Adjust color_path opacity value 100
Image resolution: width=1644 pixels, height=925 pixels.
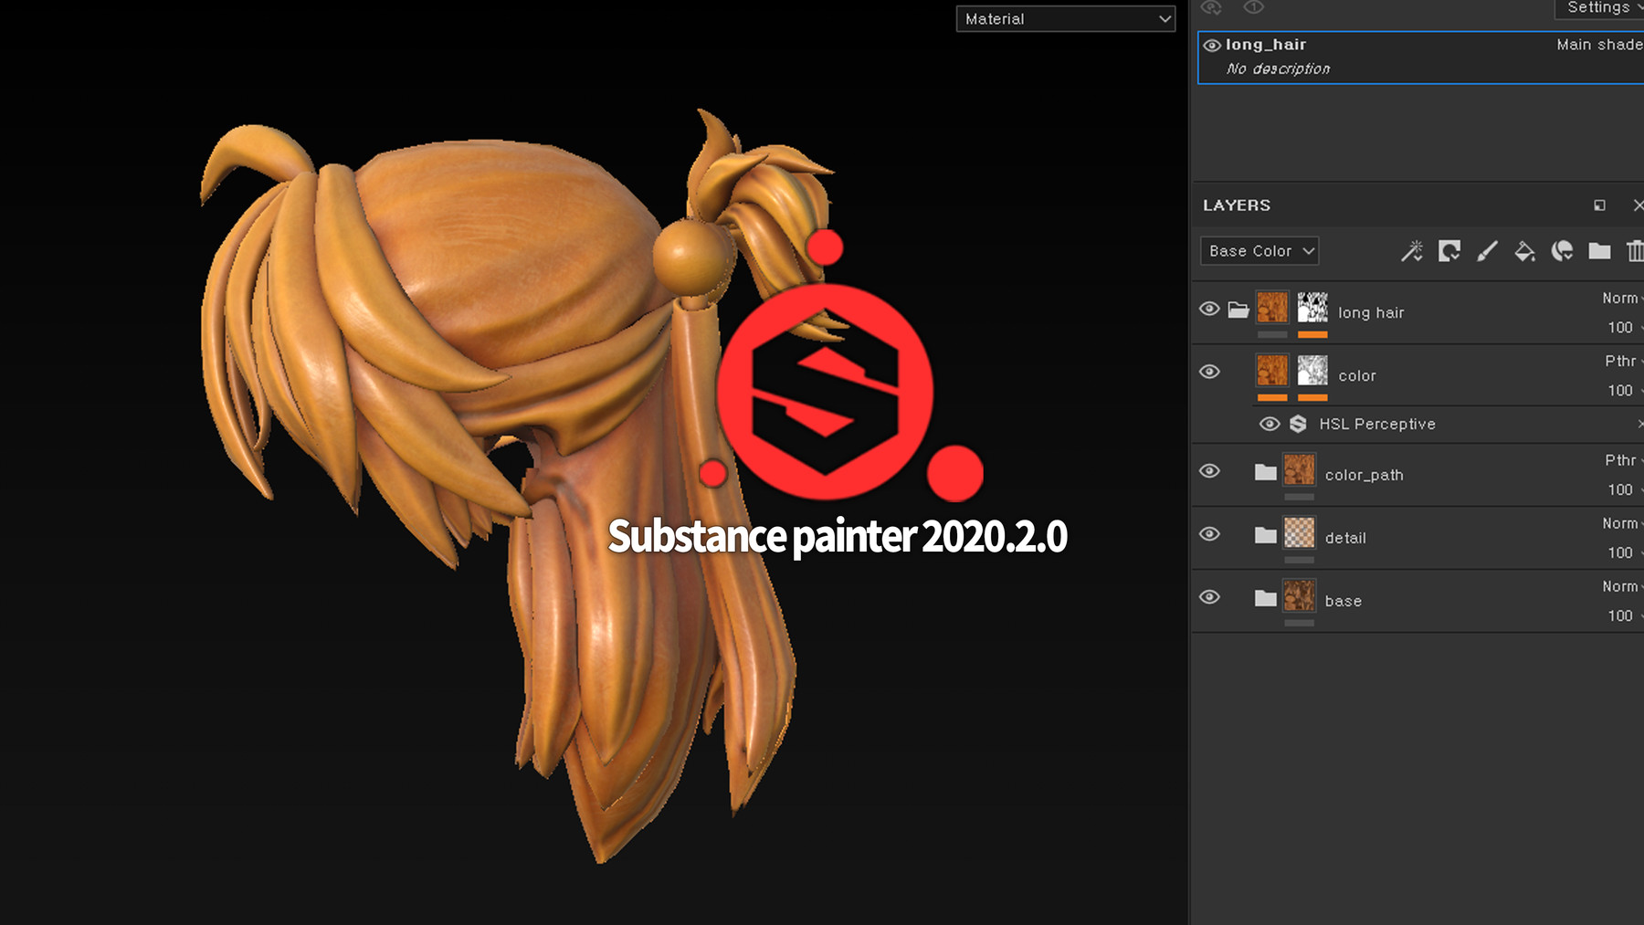coord(1622,490)
